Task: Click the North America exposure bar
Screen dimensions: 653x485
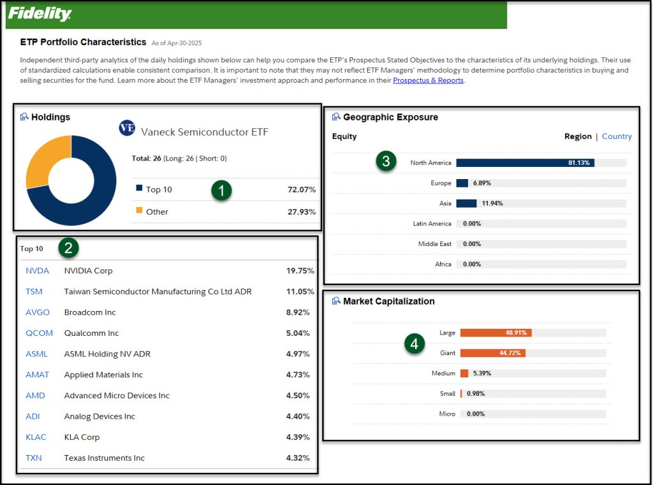Action: (x=525, y=163)
